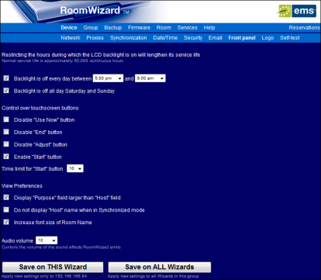Toggle Enable "Start" button checkbox

tap(6, 157)
